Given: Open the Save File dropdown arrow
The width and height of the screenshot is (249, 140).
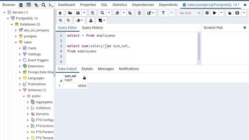Looking at the screenshot, I should click(84, 13).
